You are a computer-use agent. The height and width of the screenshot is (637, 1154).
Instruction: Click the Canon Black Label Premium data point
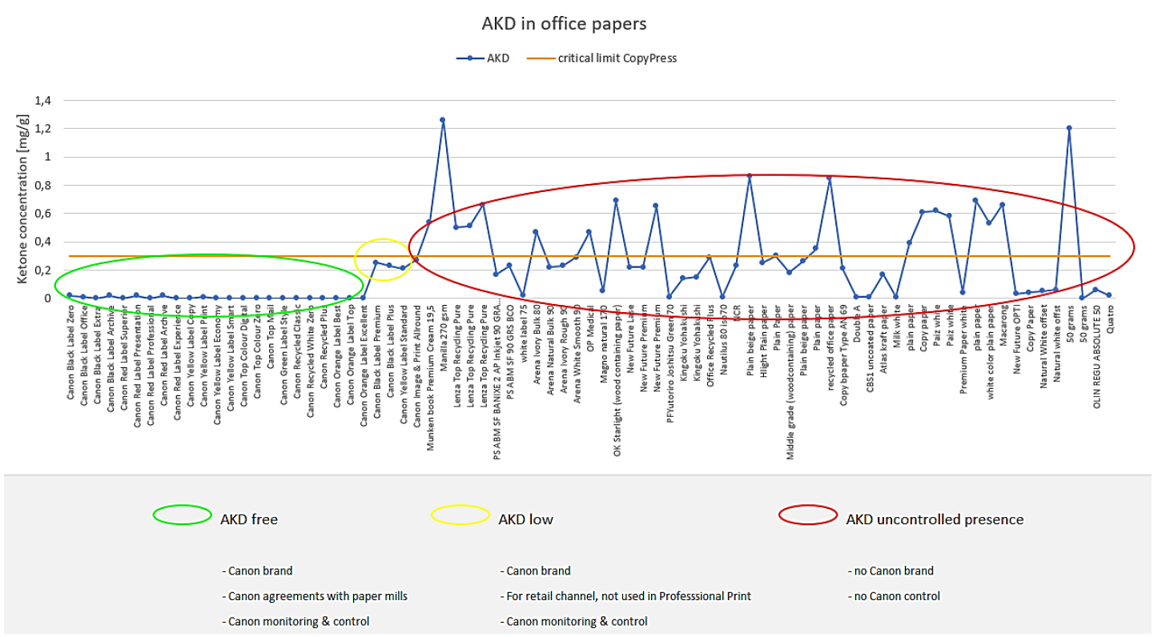(376, 262)
